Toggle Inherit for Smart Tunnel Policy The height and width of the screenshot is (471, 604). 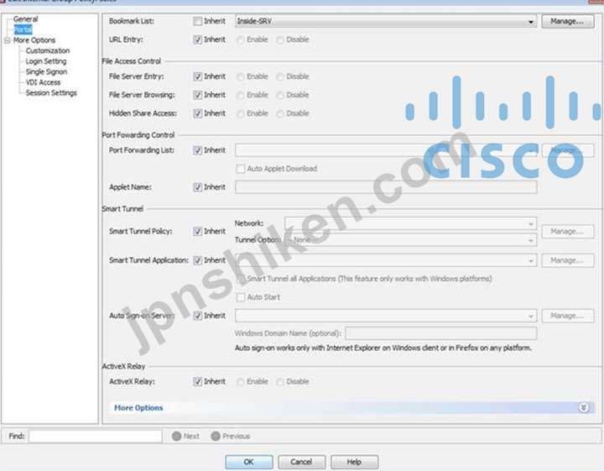pyautogui.click(x=198, y=231)
